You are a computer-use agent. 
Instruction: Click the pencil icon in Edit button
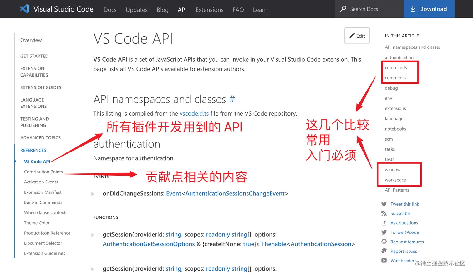(352, 36)
